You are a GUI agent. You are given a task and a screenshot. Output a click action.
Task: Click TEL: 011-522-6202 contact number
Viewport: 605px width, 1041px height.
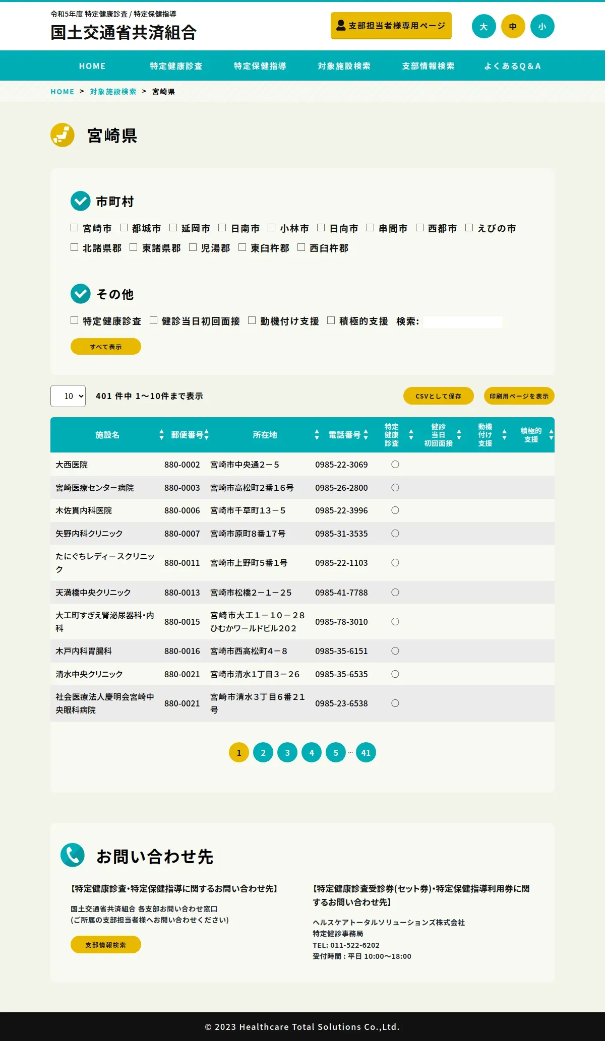click(346, 945)
